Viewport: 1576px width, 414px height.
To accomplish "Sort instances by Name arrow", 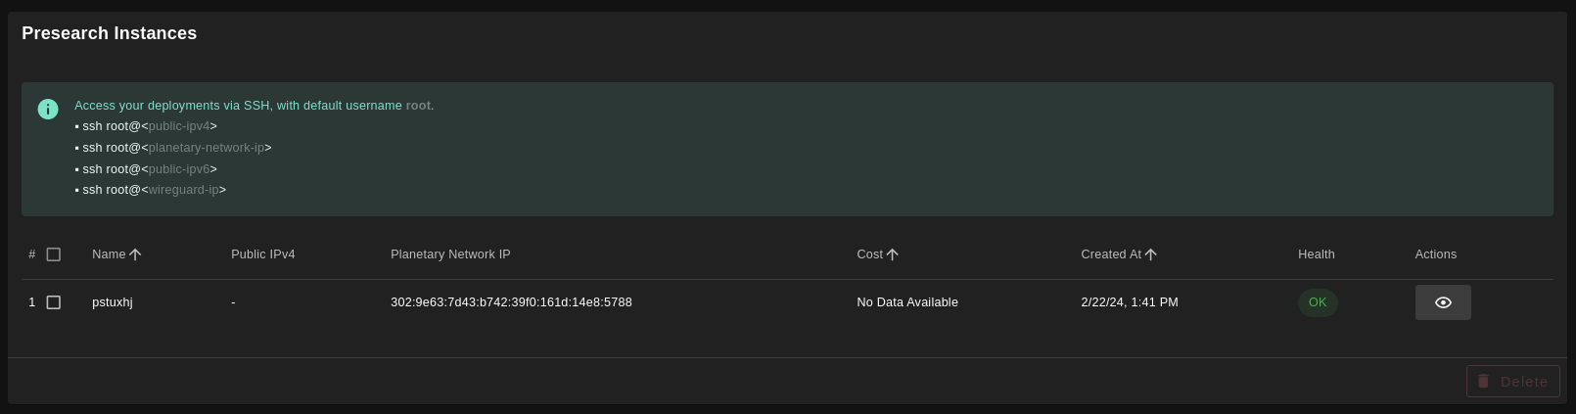I will [135, 254].
